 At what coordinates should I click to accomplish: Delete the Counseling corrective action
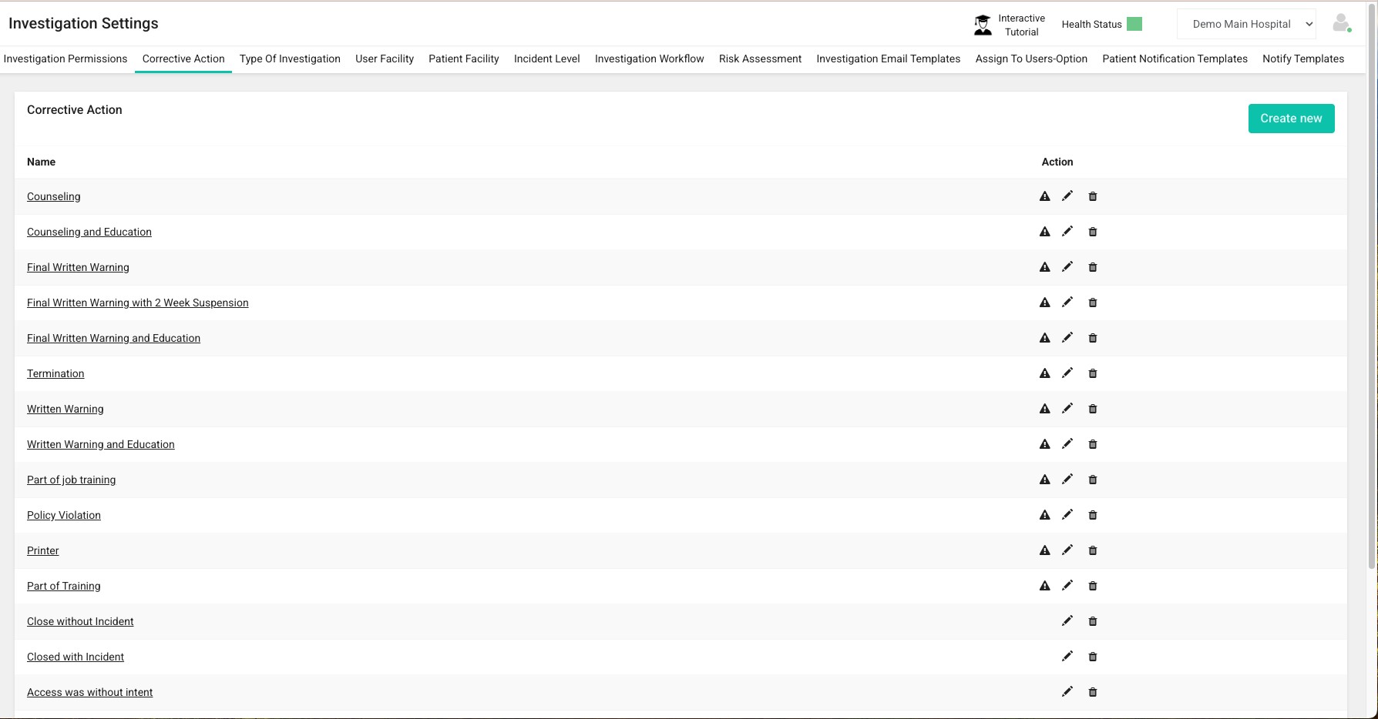point(1092,196)
